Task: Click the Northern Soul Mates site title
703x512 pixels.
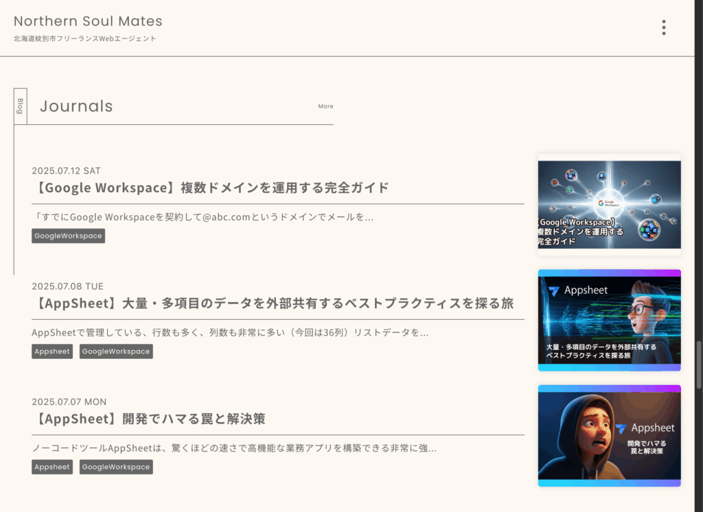Action: click(88, 21)
